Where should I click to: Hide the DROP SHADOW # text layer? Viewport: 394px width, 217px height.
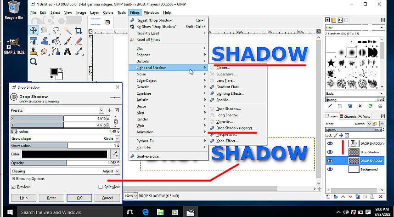[330, 143]
